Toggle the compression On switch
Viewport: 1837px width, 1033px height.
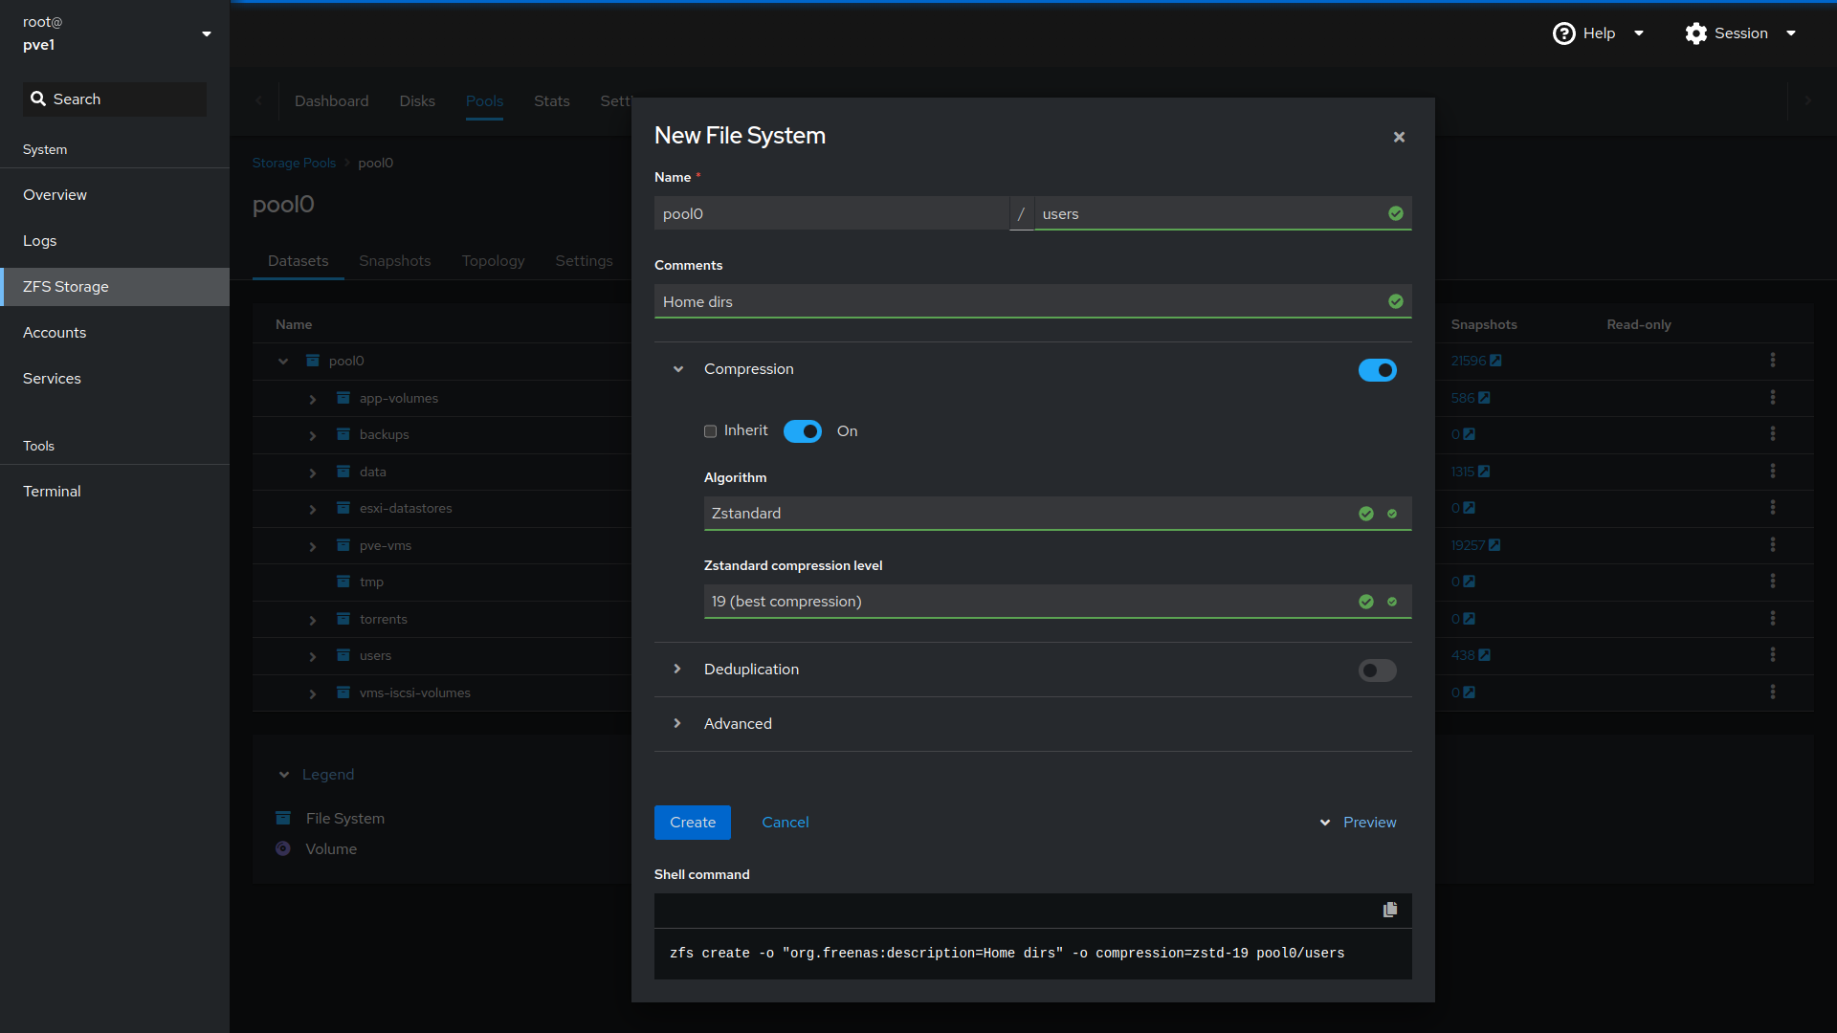tap(802, 431)
